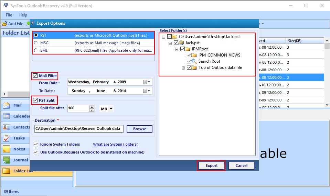
Task: Open the MB split size unit dropdown
Action: tap(106, 109)
